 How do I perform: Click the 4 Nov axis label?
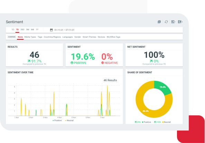(x=59, y=117)
